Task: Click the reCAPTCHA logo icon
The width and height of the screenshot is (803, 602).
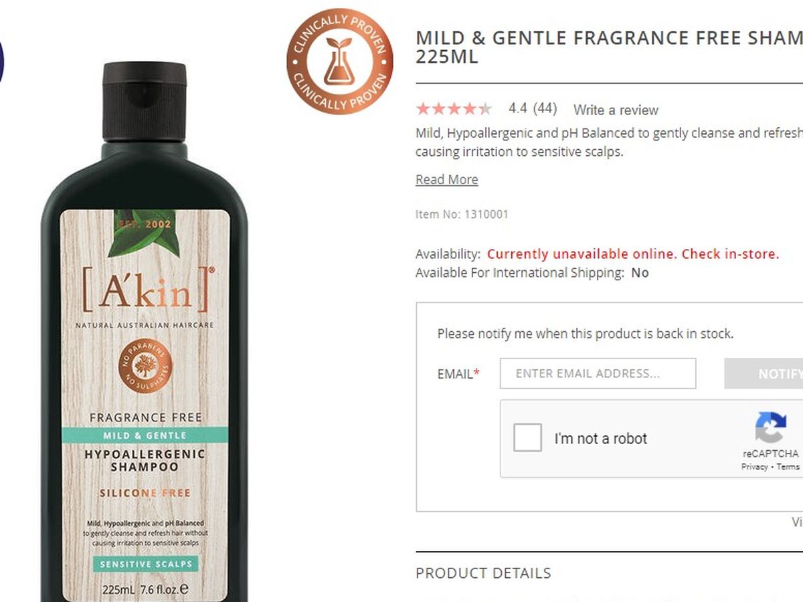Action: pos(770,428)
